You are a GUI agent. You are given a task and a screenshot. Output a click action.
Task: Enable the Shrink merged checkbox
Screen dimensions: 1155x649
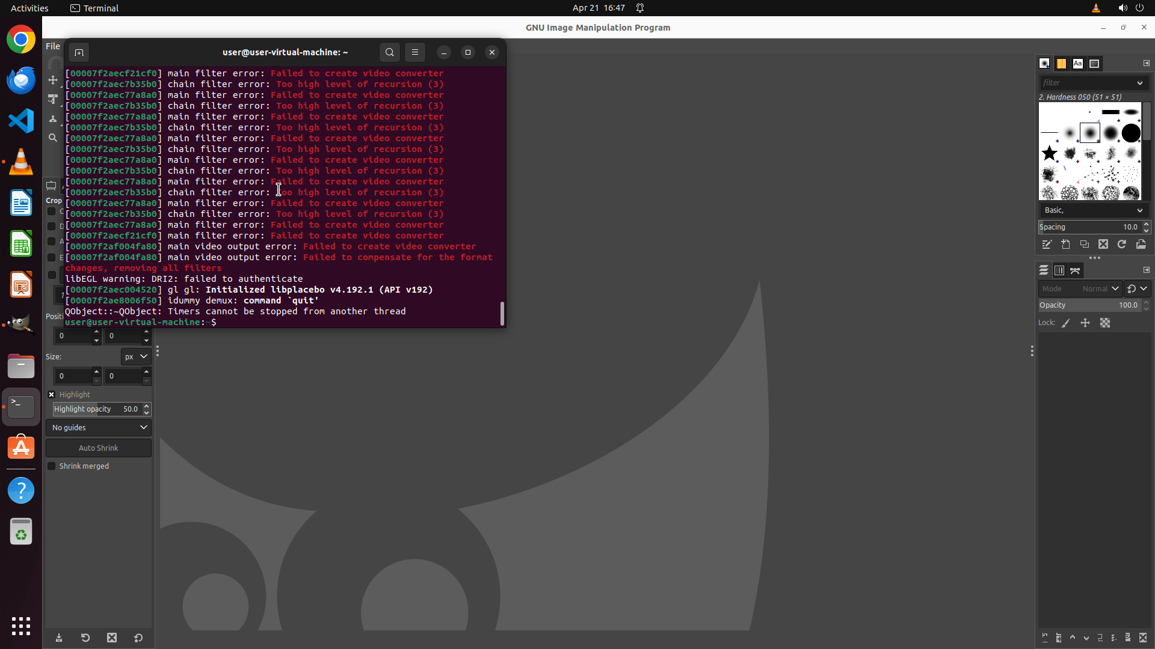pyautogui.click(x=52, y=466)
